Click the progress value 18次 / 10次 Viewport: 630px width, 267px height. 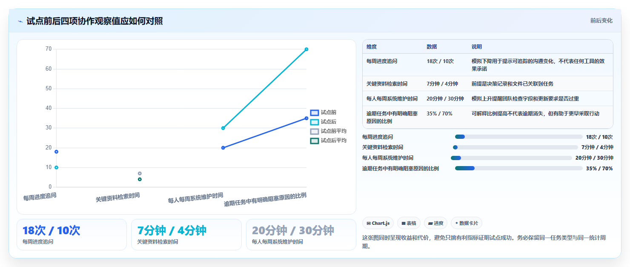[599, 137]
